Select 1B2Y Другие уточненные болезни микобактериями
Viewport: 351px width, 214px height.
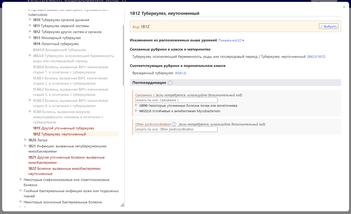pyautogui.click(x=66, y=160)
